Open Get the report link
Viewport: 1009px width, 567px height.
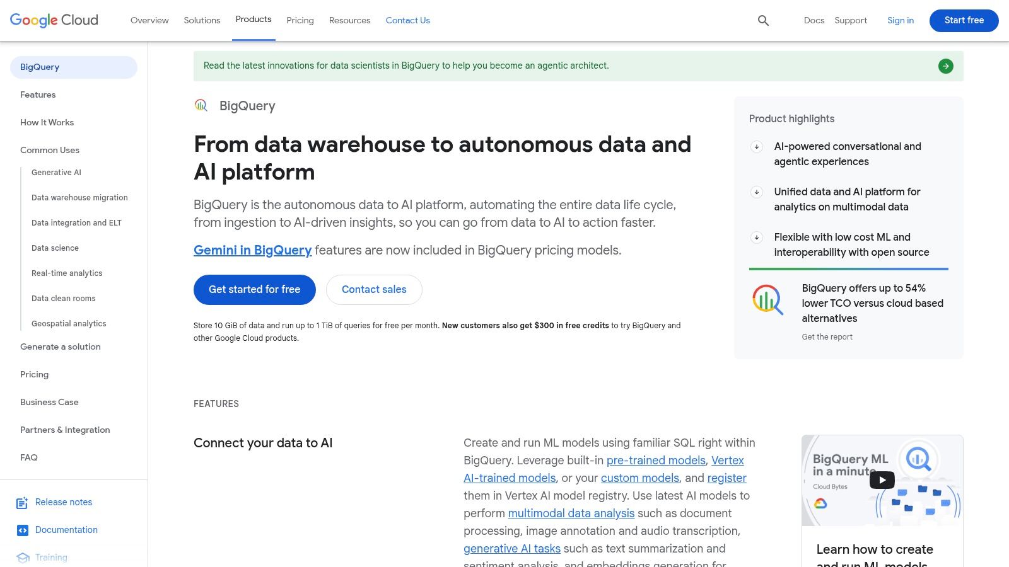coord(827,337)
